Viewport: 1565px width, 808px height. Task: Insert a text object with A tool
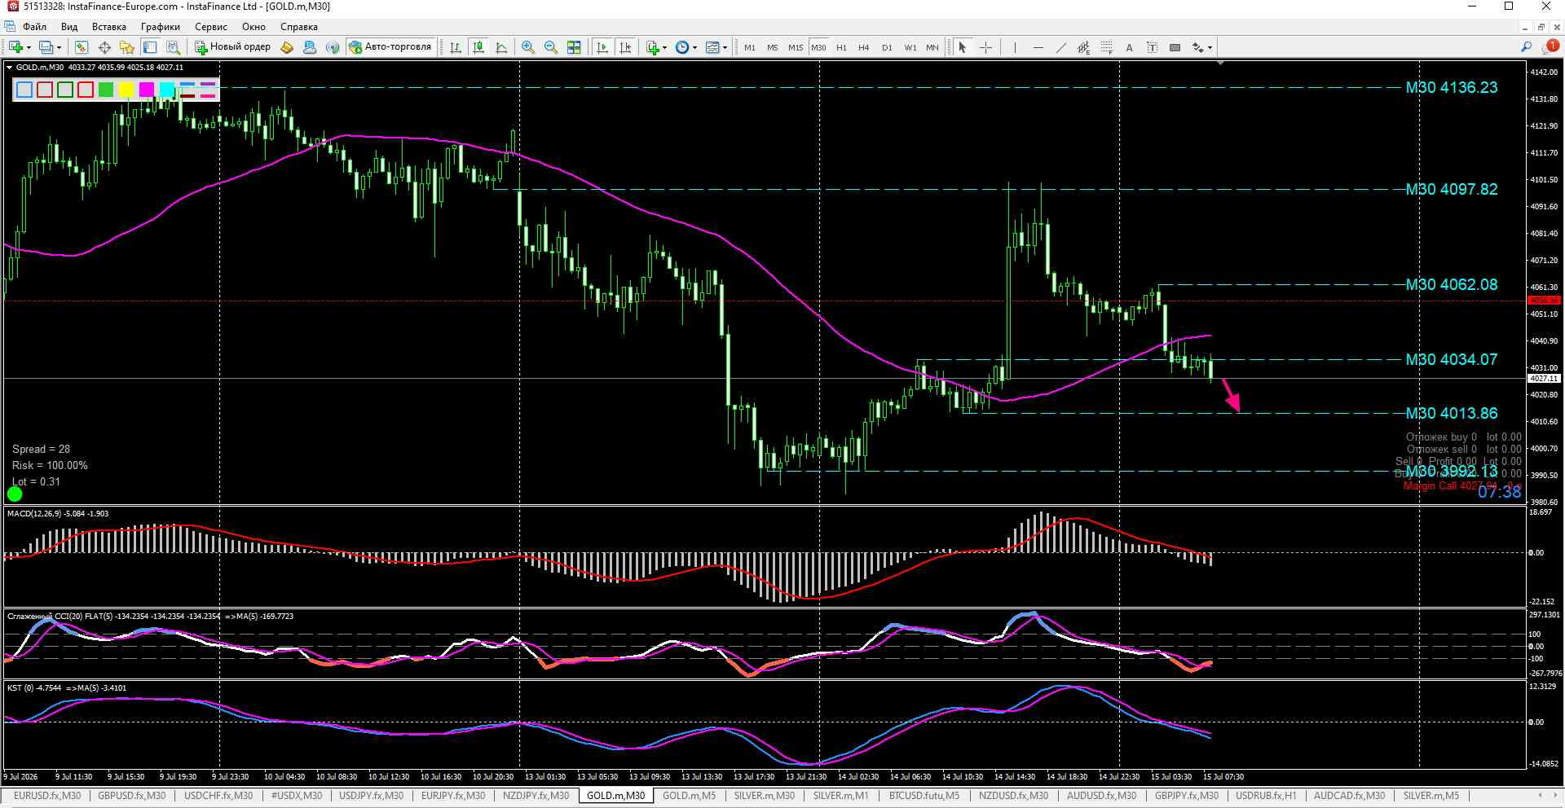[x=1129, y=47]
